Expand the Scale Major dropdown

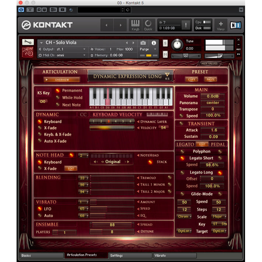(x=219, y=217)
